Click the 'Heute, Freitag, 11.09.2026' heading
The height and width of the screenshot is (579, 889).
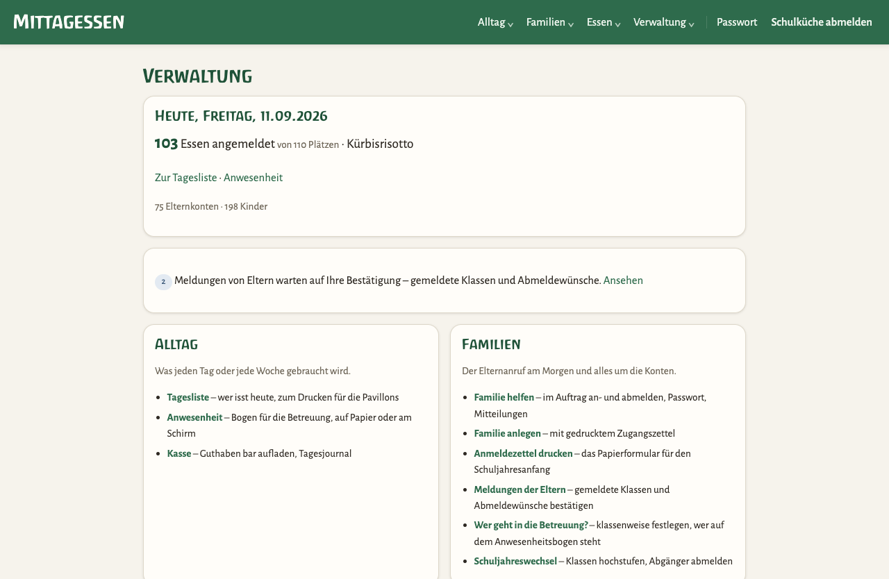click(x=241, y=116)
